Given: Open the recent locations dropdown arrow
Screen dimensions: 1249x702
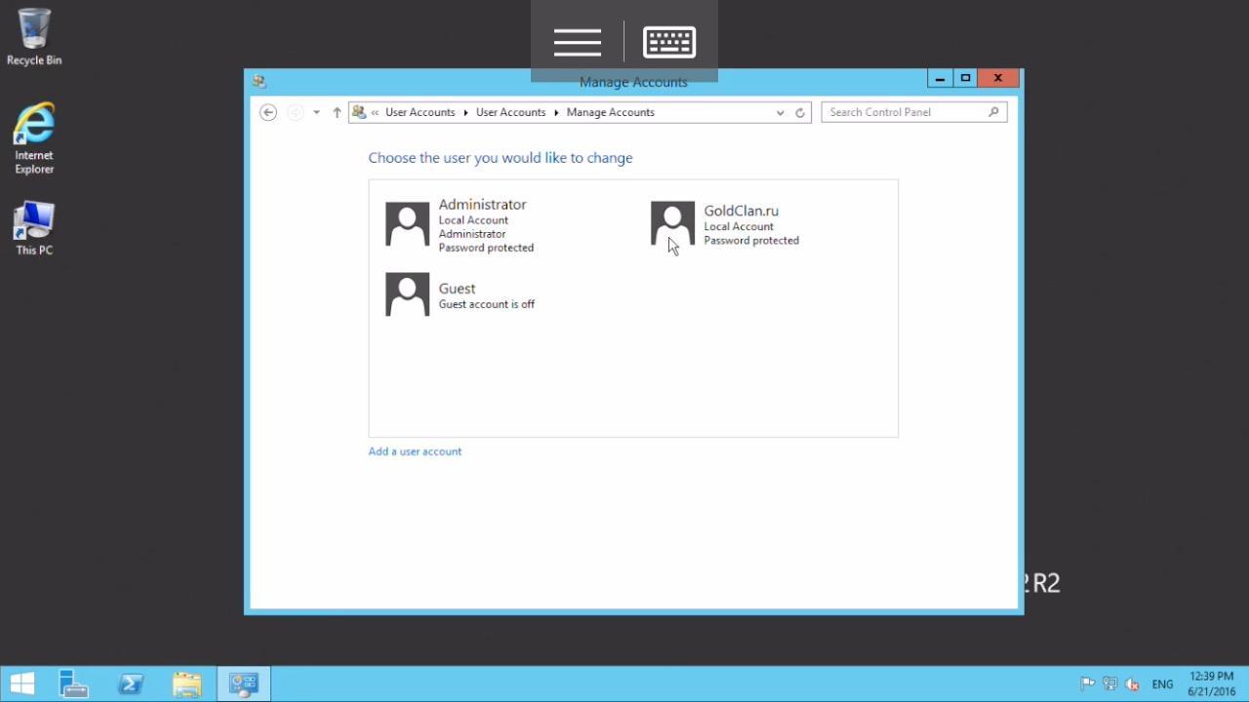Looking at the screenshot, I should coord(316,112).
